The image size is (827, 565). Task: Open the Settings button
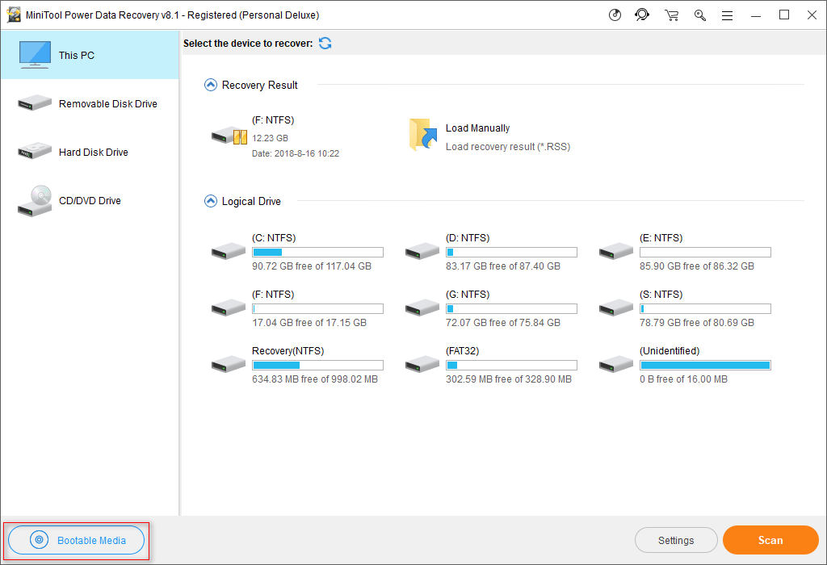click(676, 540)
